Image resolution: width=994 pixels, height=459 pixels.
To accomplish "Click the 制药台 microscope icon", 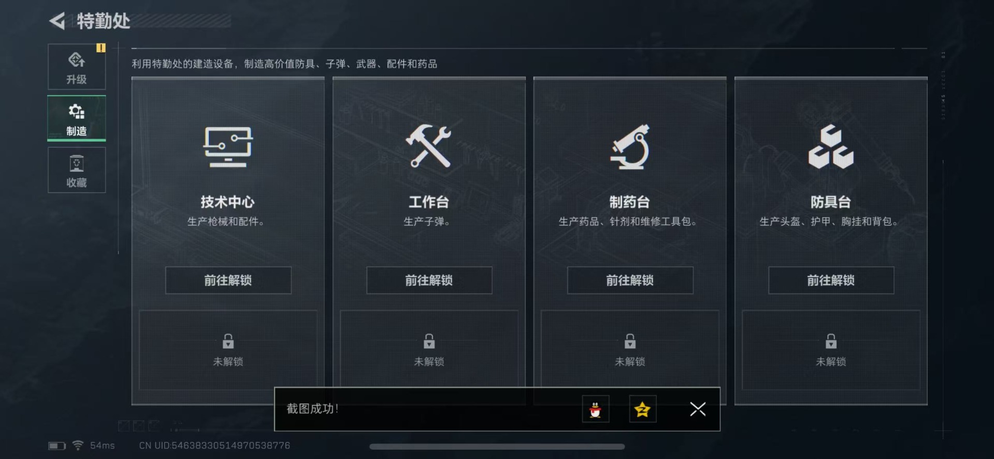I will (x=630, y=147).
